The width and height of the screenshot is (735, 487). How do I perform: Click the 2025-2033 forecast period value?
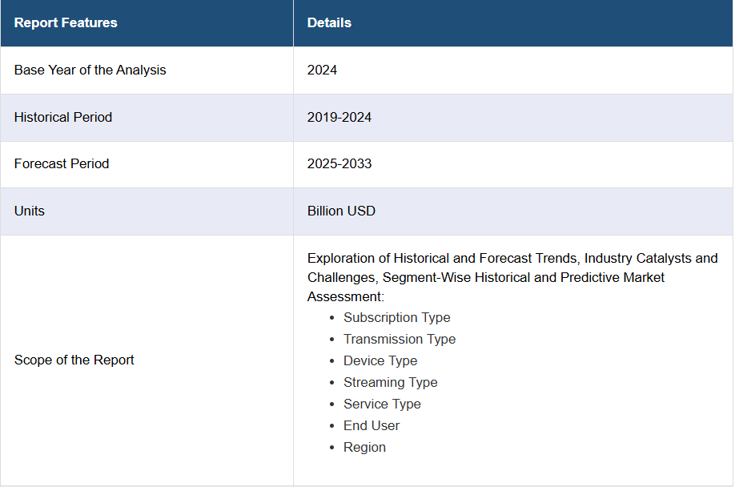pos(339,163)
